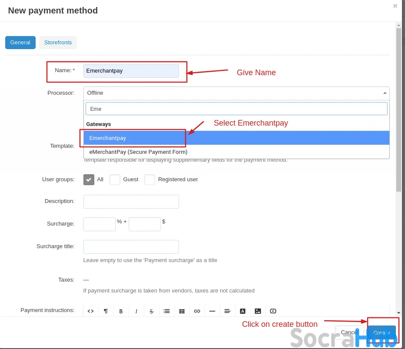Insert a video in payment instructions
The image size is (405, 349).
(x=273, y=311)
